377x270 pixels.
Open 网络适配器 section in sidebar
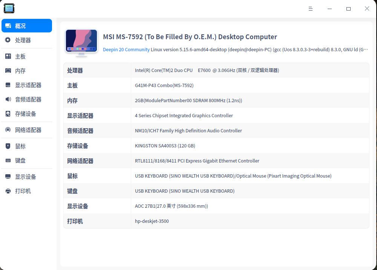[27, 130]
